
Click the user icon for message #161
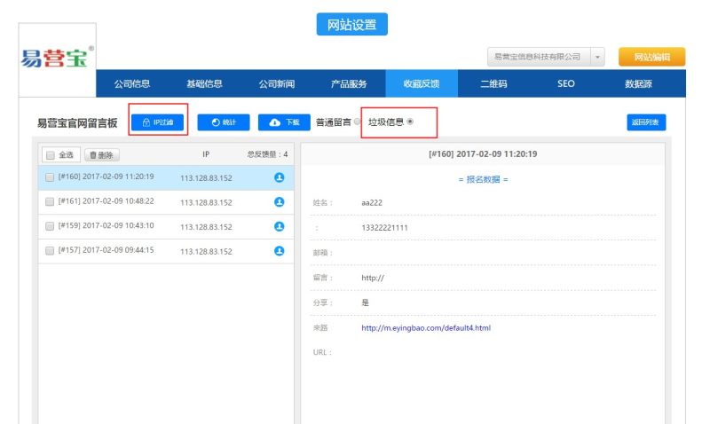coord(279,202)
